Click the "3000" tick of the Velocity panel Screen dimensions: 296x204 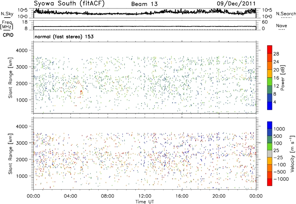point(21,143)
